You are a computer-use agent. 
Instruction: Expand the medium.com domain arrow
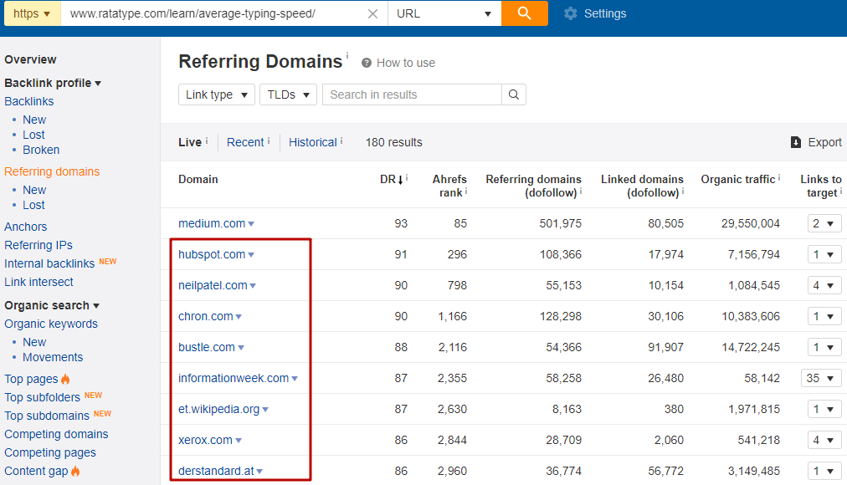click(x=251, y=224)
